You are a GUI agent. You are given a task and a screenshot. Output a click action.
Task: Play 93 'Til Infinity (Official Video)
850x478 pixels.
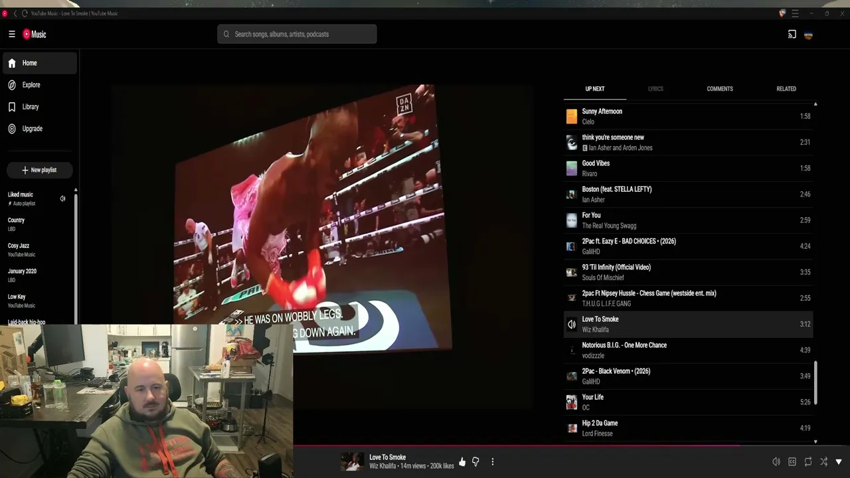point(688,272)
